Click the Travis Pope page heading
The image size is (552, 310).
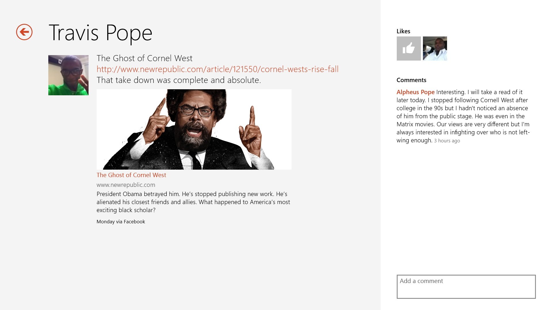tap(100, 33)
